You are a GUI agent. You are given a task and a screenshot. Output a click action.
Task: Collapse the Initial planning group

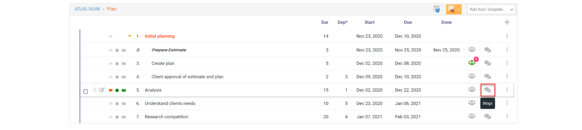pos(130,36)
